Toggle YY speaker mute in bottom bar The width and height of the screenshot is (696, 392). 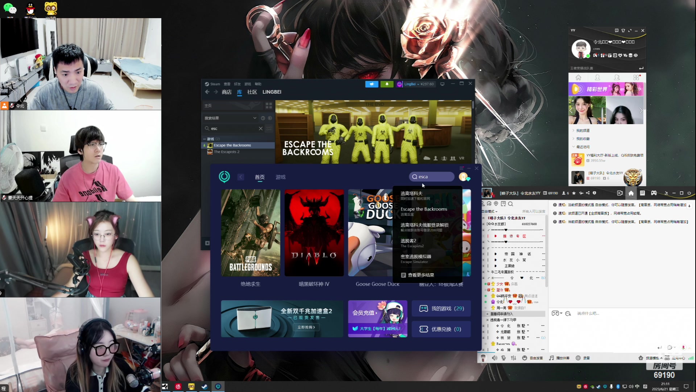coord(494,358)
